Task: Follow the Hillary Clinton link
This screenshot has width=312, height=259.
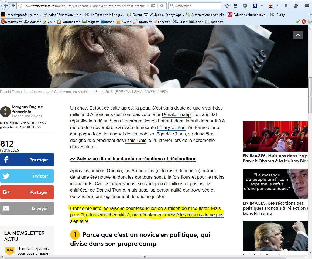Action: coord(171,127)
